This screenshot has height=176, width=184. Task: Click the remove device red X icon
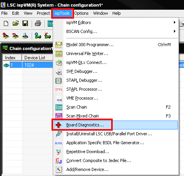pyautogui.click(x=48, y=36)
